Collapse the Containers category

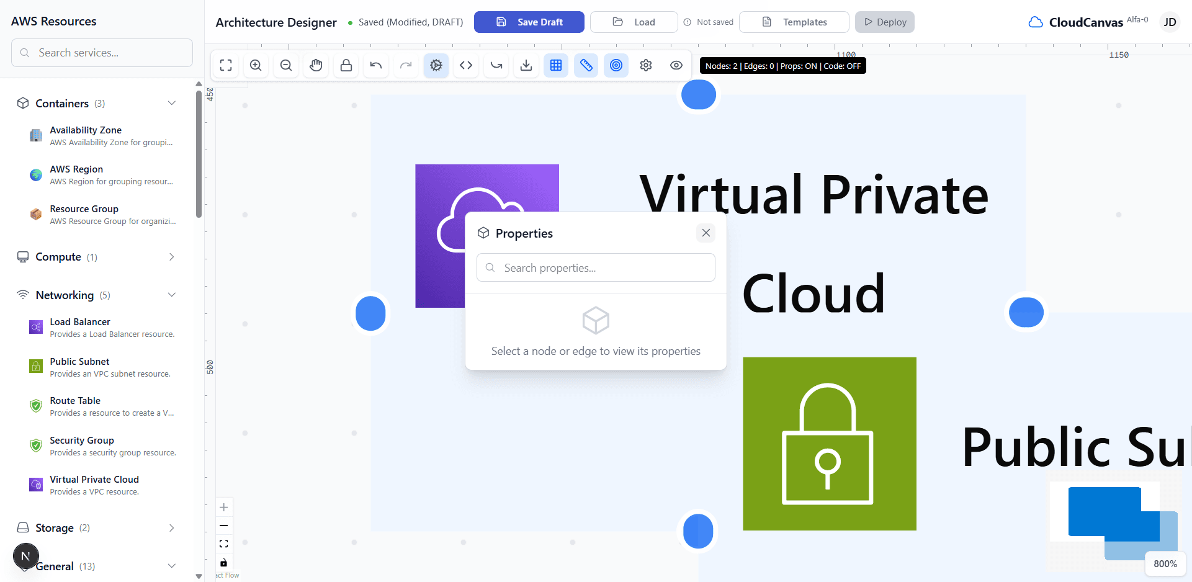tap(172, 103)
